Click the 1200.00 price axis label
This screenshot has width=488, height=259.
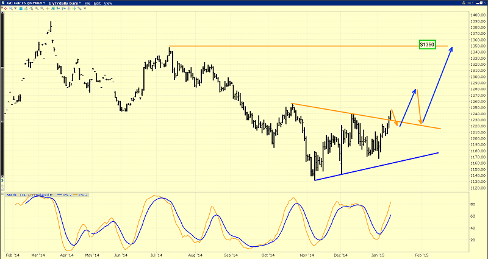coord(477,138)
